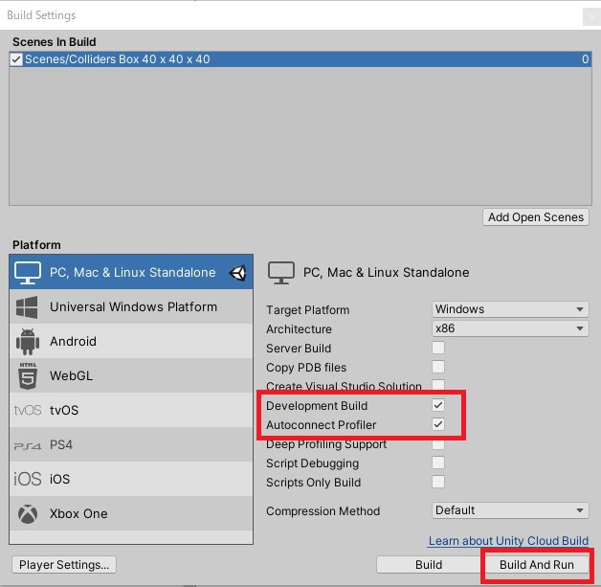Open Player Settings
Screen dimensions: 601x587
(64, 565)
